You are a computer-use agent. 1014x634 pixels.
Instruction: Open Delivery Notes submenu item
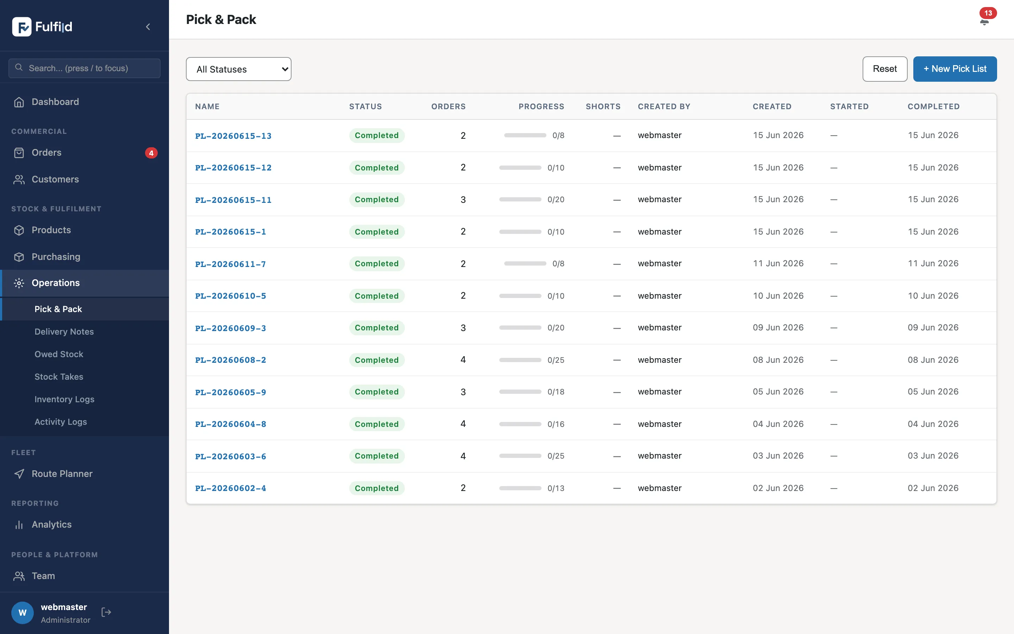click(84, 332)
